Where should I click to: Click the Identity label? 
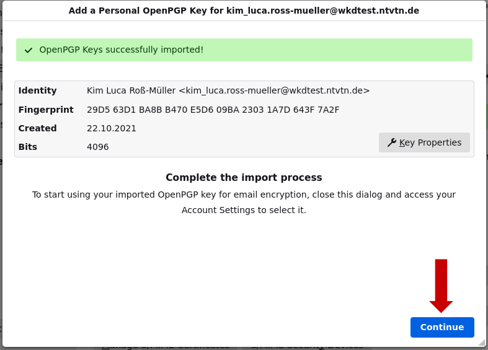click(38, 90)
